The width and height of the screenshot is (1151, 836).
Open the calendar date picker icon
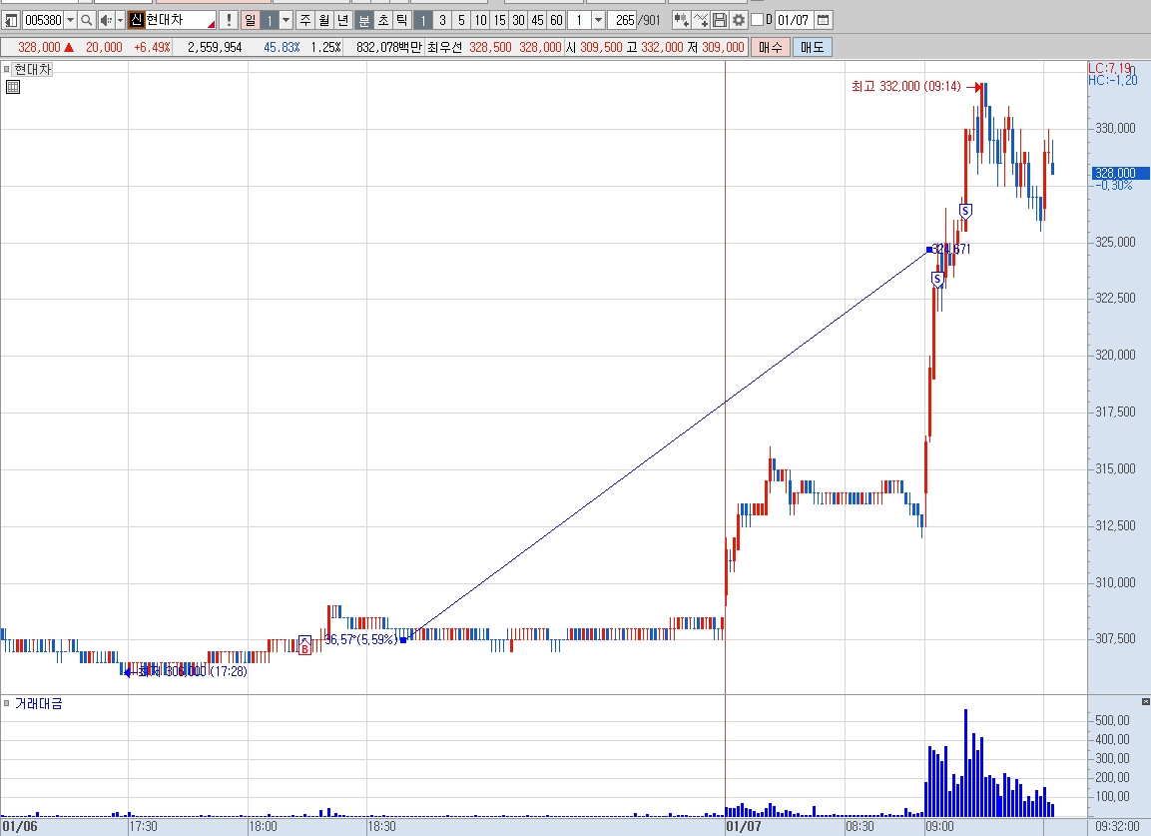823,20
